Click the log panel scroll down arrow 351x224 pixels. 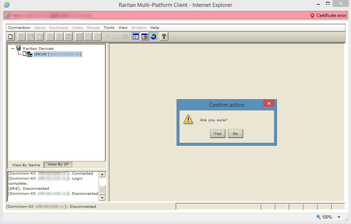pyautogui.click(x=102, y=198)
